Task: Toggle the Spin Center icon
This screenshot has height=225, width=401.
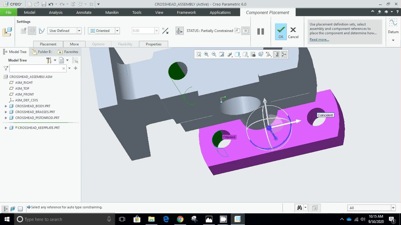Action: point(284,54)
